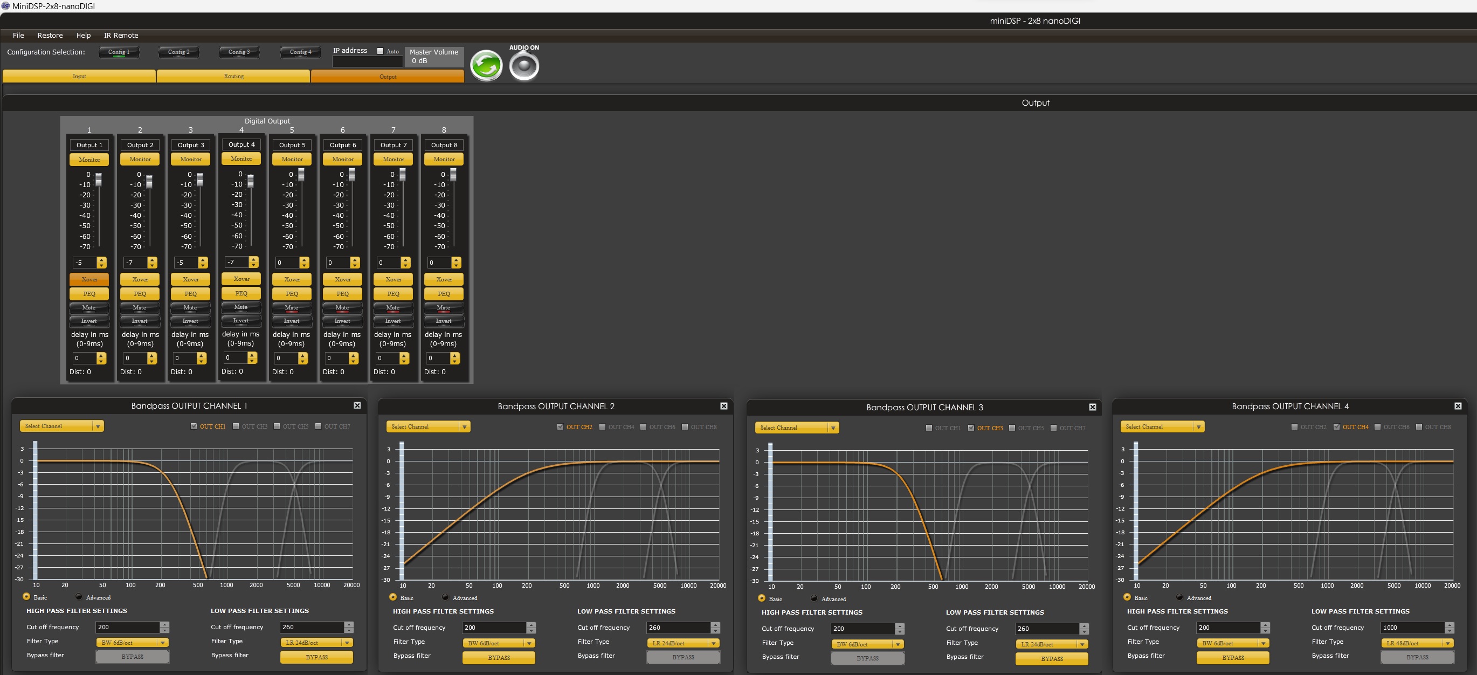Open Channel 1 low pass Filter Type dropdown
The width and height of the screenshot is (1477, 675).
tap(316, 643)
